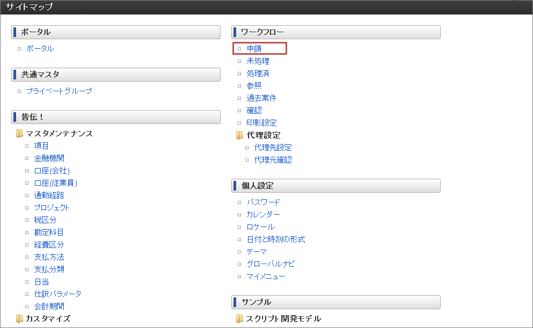533x328 pixels.
Task: Open the 過去案件 link
Action: click(x=262, y=98)
